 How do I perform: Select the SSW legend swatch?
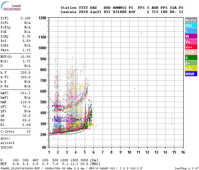[x=191, y=52]
